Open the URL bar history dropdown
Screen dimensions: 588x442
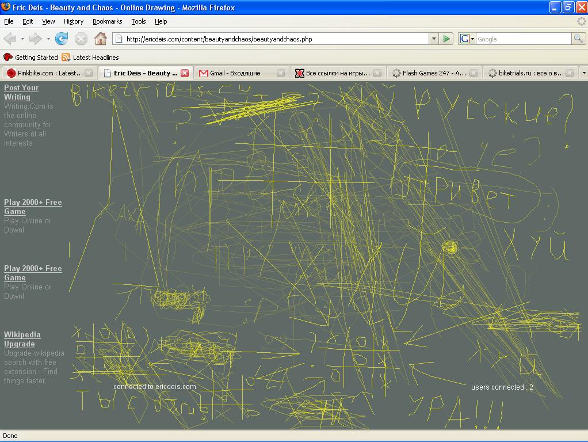[434, 39]
